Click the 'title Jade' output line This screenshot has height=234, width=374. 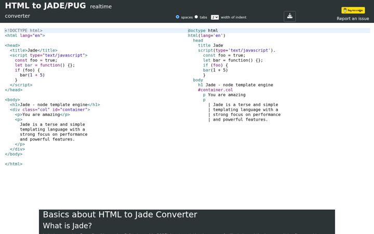click(210, 45)
